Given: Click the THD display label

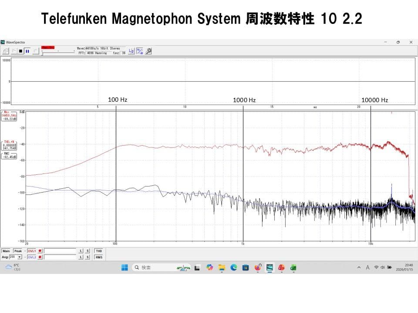Looking at the screenshot, I should coord(99,251).
